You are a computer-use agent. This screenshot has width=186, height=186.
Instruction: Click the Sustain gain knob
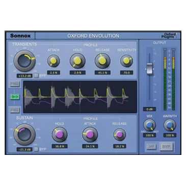(x=24, y=135)
